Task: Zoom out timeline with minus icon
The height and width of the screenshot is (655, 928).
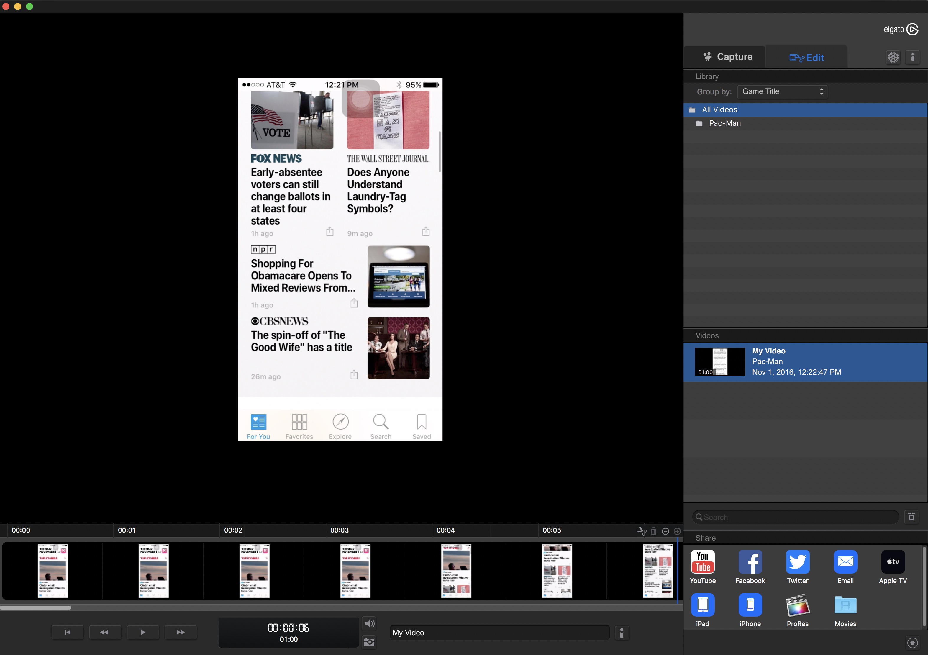Action: tap(665, 531)
